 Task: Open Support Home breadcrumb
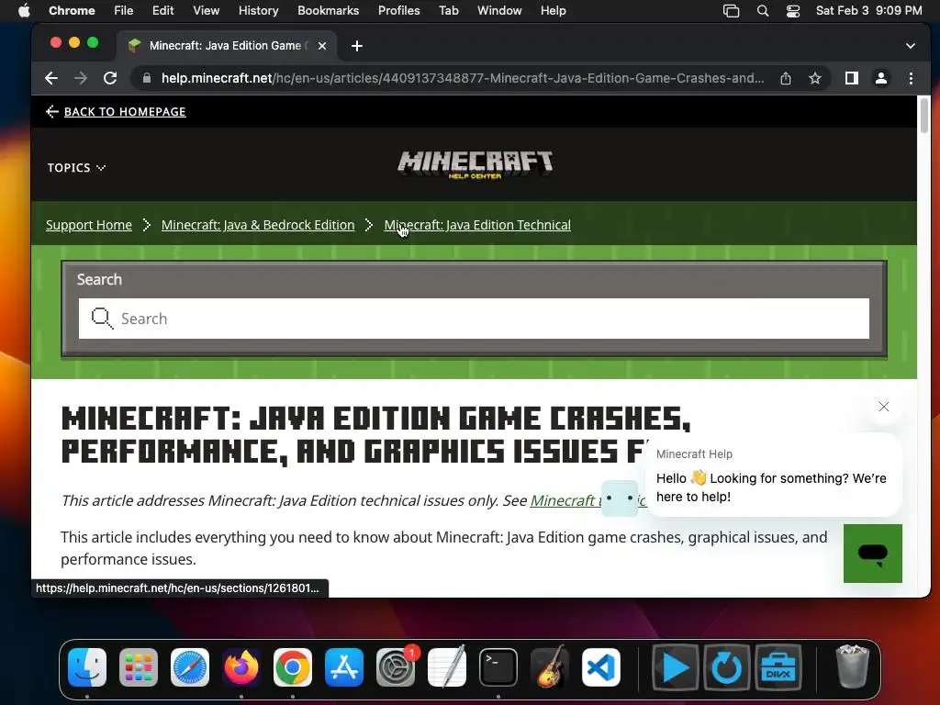(89, 225)
